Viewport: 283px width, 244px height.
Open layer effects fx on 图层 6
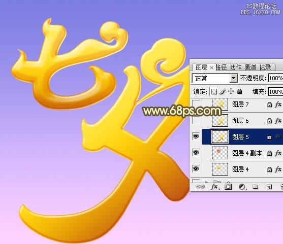click(278, 121)
